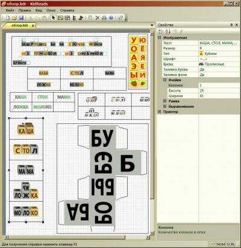Expand the Выравнивание property group
This screenshot has height=248, width=241.
point(164,107)
